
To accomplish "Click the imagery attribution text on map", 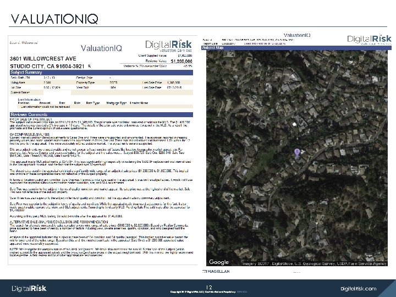I will pyautogui.click(x=315, y=263).
